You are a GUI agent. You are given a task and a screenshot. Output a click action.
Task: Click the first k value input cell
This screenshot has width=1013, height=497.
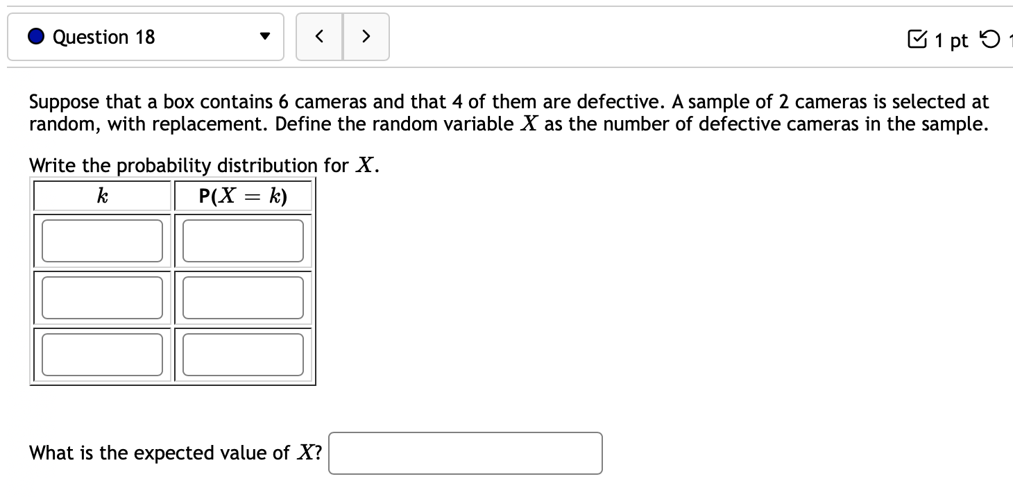click(x=102, y=240)
